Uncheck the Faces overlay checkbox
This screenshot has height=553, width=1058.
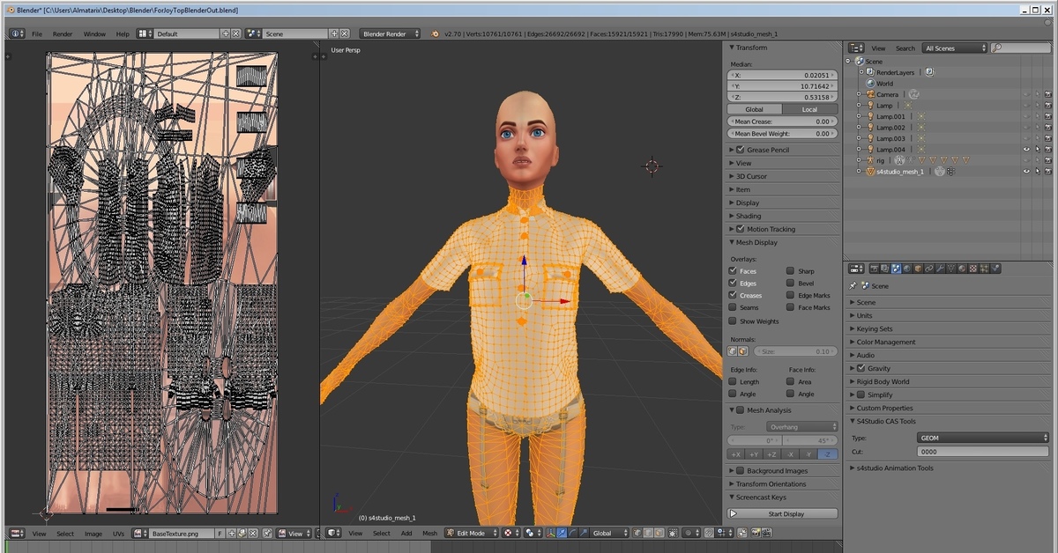click(x=733, y=271)
